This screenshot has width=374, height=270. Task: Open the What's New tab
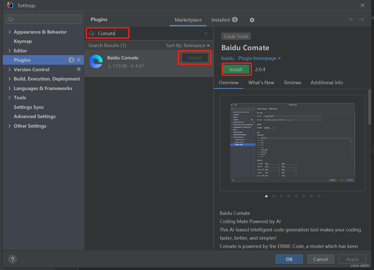coord(261,83)
